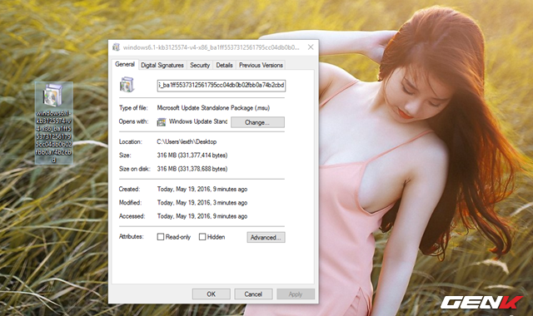Click the Cancel button
Image resolution: width=533 pixels, height=316 pixels.
[x=253, y=294]
